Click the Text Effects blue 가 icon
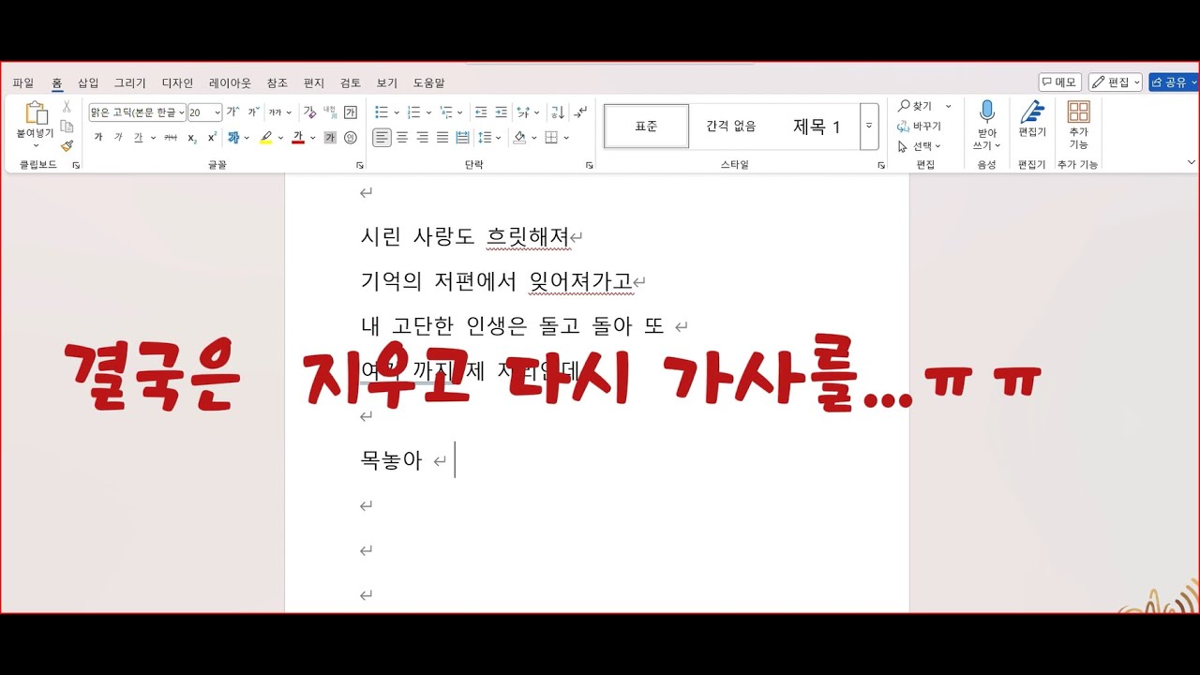Image resolution: width=1200 pixels, height=675 pixels. 233,138
